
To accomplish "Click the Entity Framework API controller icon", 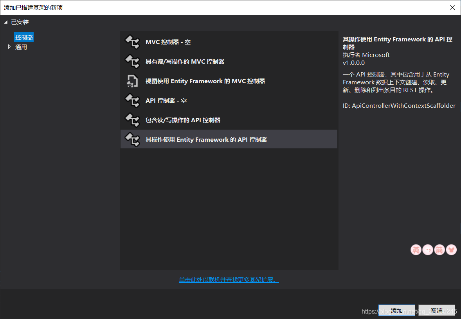I will [132, 139].
